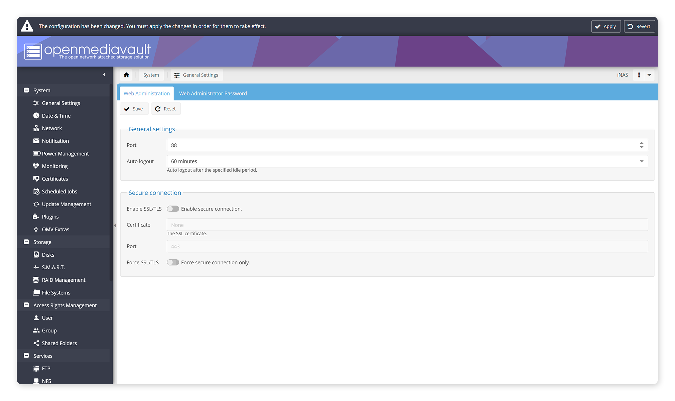Open Plugins puzzle icon in sidebar
This screenshot has width=675, height=401.
click(x=36, y=217)
